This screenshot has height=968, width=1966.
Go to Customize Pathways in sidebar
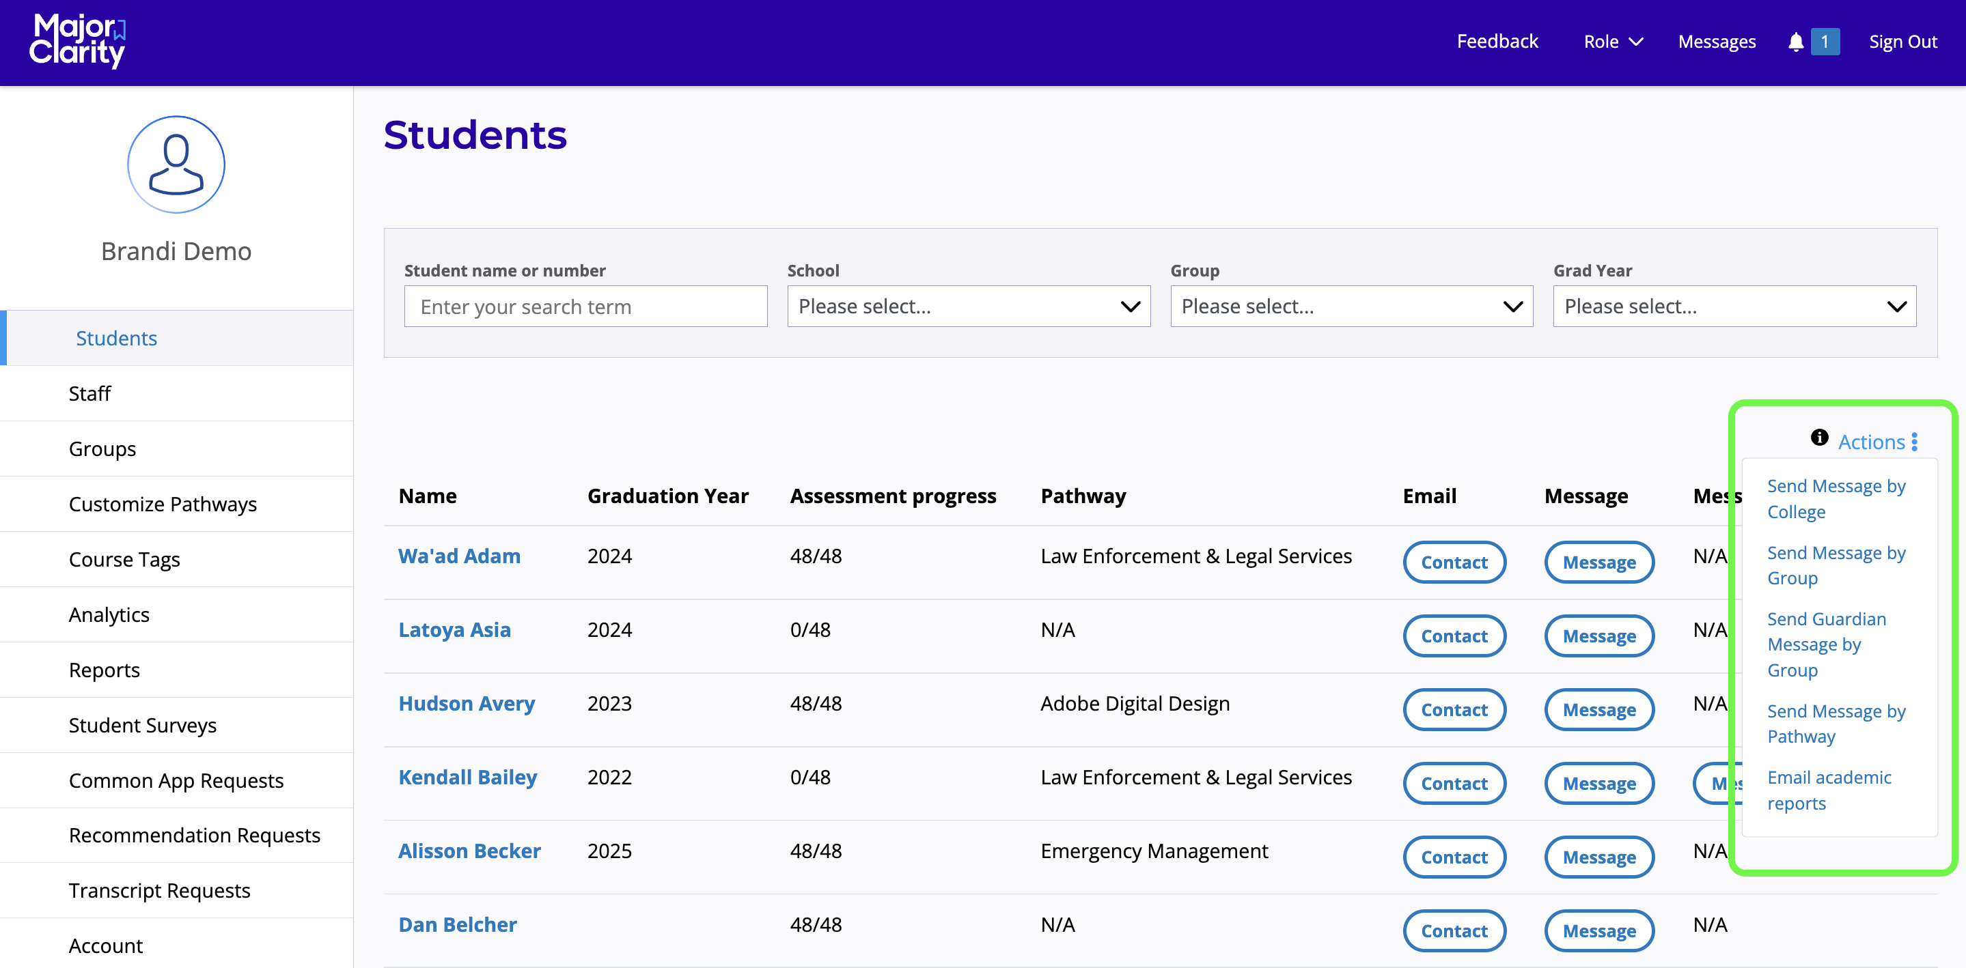pyautogui.click(x=163, y=503)
